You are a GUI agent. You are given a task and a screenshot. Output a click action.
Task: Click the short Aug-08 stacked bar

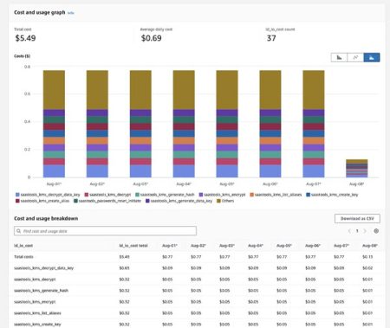(x=357, y=168)
